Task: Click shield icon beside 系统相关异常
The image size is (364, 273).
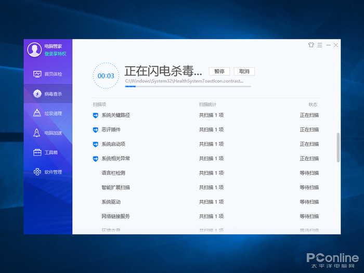Action: pos(95,159)
